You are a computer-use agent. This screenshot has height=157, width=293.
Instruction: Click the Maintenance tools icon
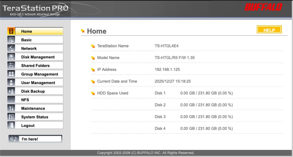coord(11,108)
